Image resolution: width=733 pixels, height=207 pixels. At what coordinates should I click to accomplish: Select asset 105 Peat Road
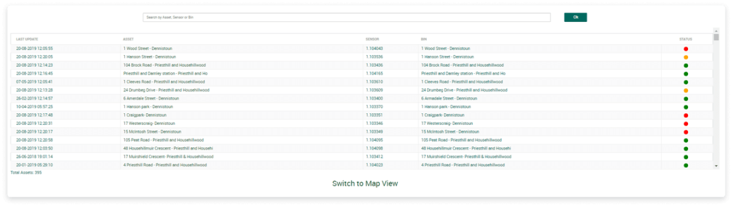pos(163,140)
